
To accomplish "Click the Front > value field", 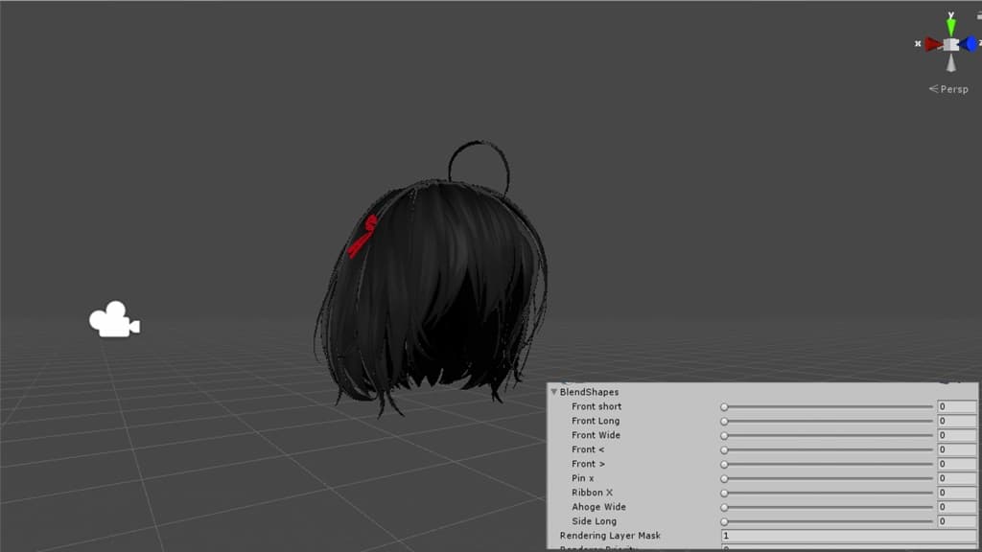I will pyautogui.click(x=956, y=465).
